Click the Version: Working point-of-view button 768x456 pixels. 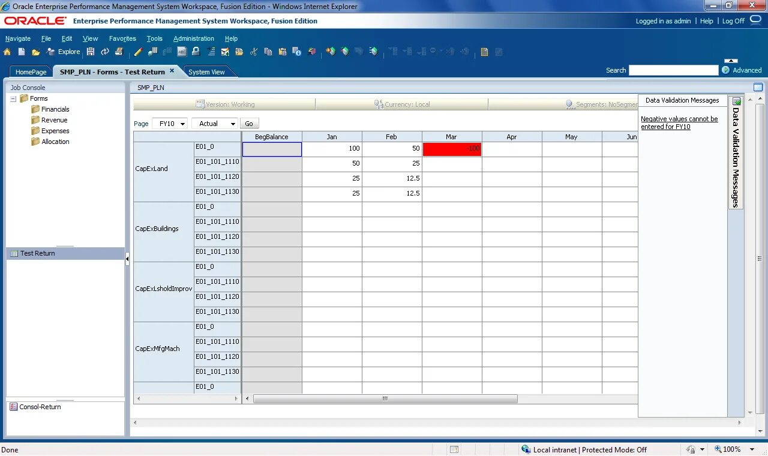pos(224,104)
